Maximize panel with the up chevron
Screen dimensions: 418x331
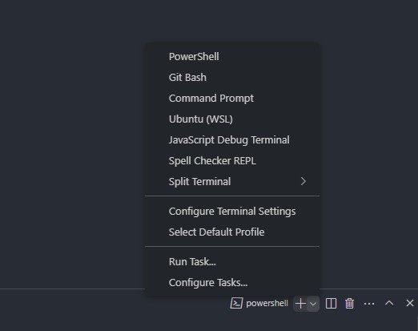click(x=389, y=303)
